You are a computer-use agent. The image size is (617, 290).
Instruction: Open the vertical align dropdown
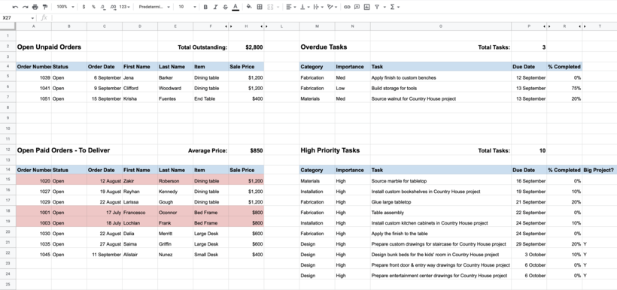coord(305,7)
